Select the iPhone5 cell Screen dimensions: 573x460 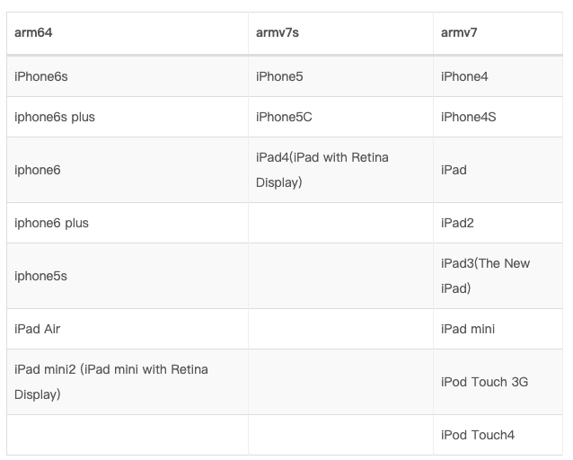340,76
